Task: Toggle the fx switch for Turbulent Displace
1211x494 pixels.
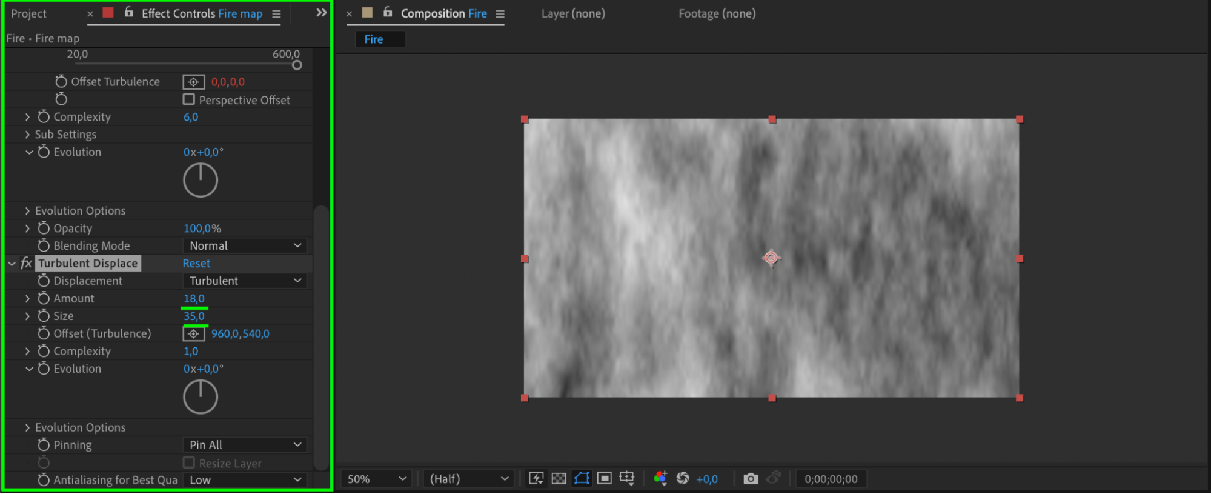Action: point(26,263)
